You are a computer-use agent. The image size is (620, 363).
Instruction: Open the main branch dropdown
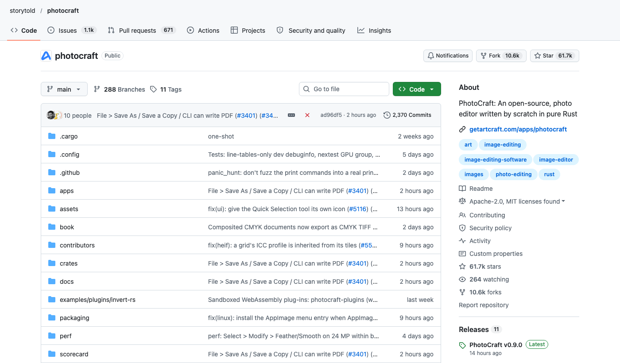pyautogui.click(x=64, y=89)
